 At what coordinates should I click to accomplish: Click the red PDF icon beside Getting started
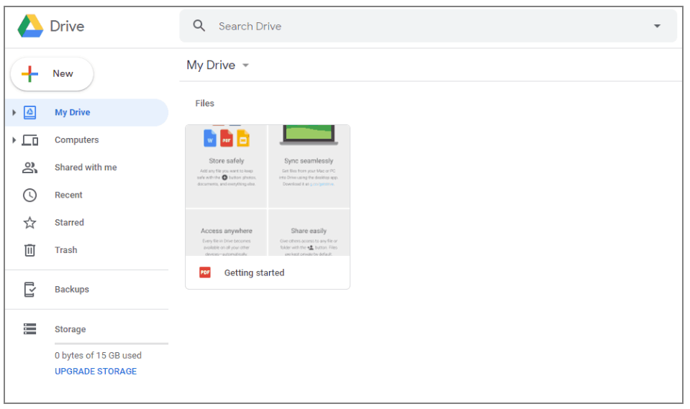coord(205,272)
